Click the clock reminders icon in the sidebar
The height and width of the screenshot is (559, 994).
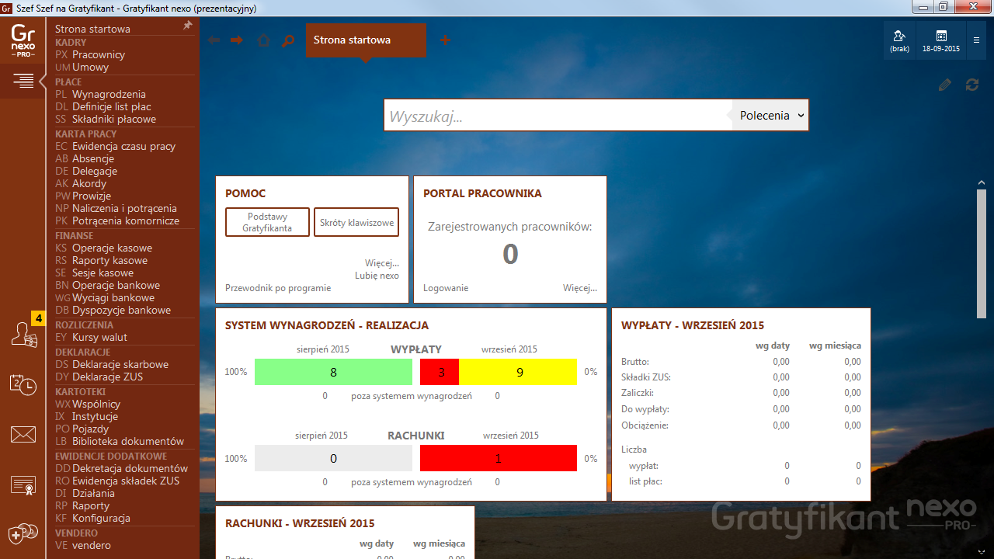point(23,385)
